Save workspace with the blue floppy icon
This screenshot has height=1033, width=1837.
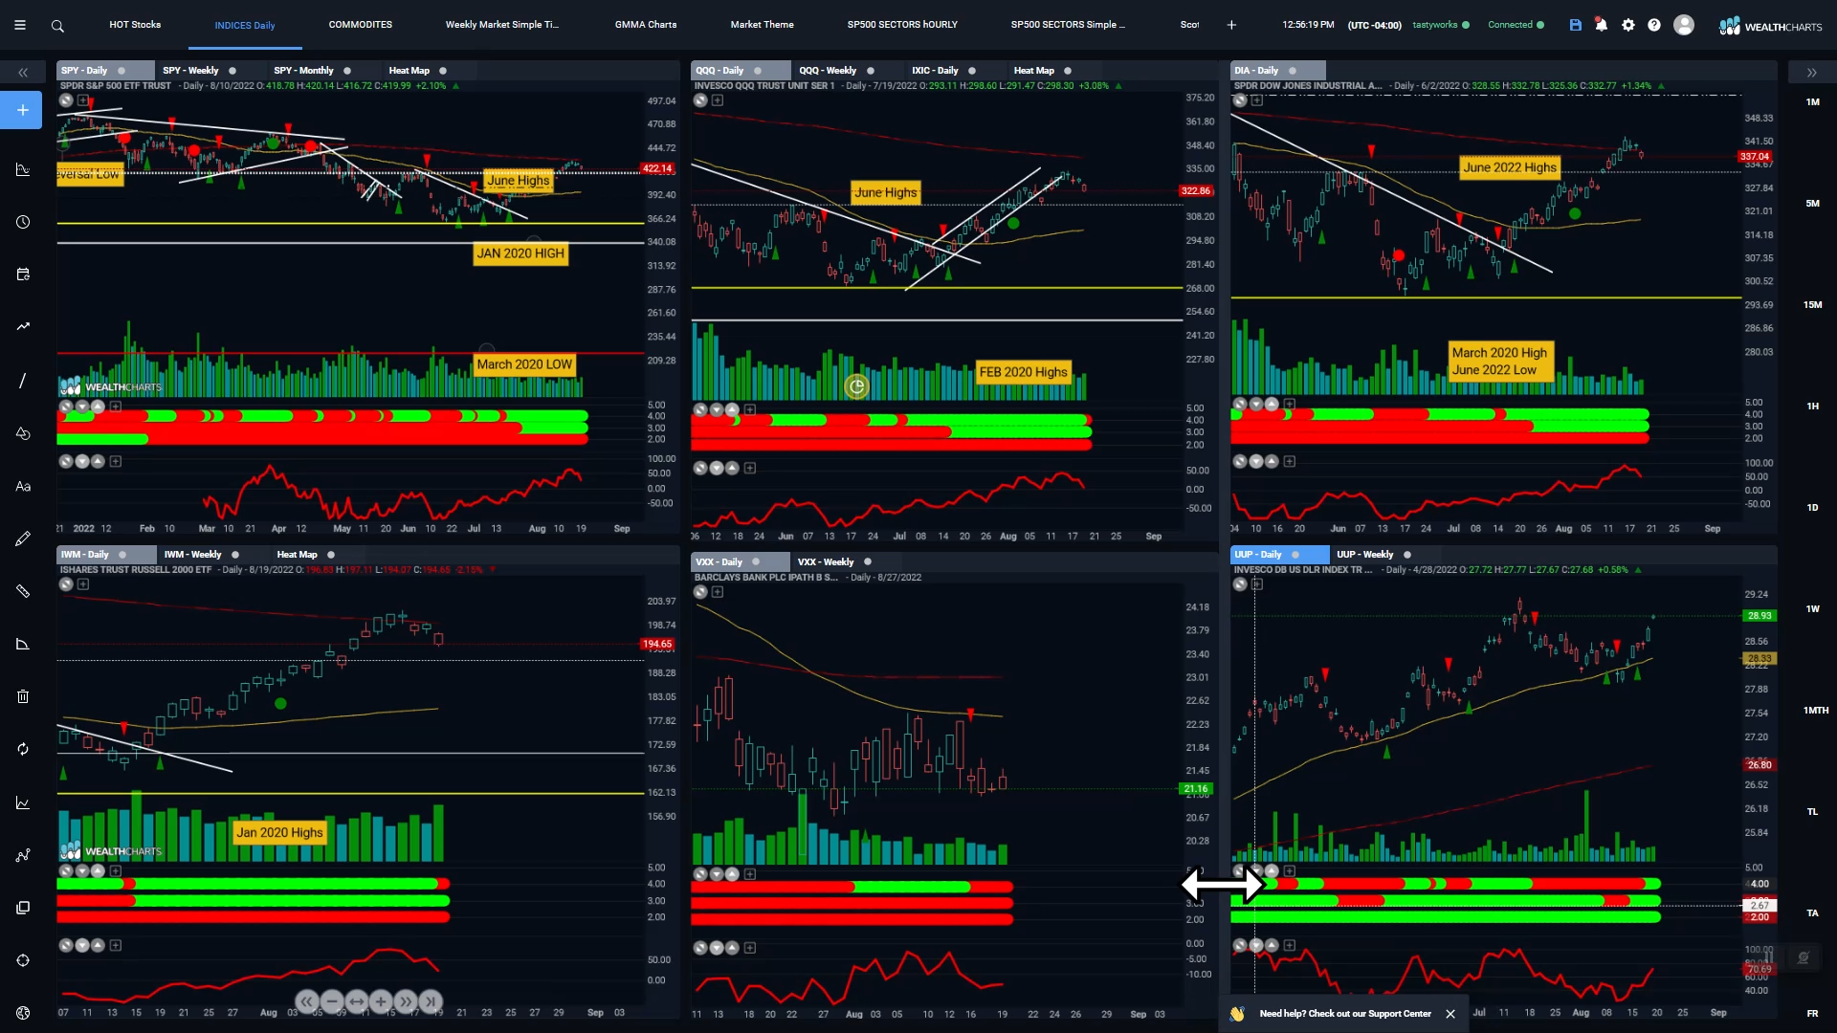[1576, 25]
